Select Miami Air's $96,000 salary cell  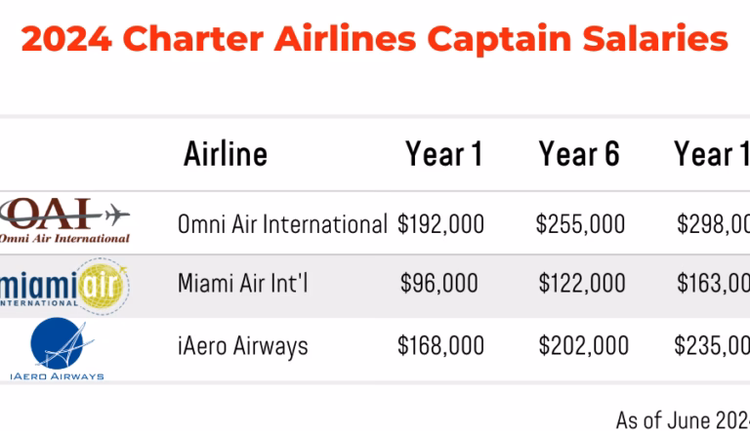(x=439, y=284)
